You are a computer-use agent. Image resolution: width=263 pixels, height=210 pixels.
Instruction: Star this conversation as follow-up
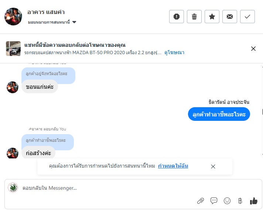[x=212, y=17]
